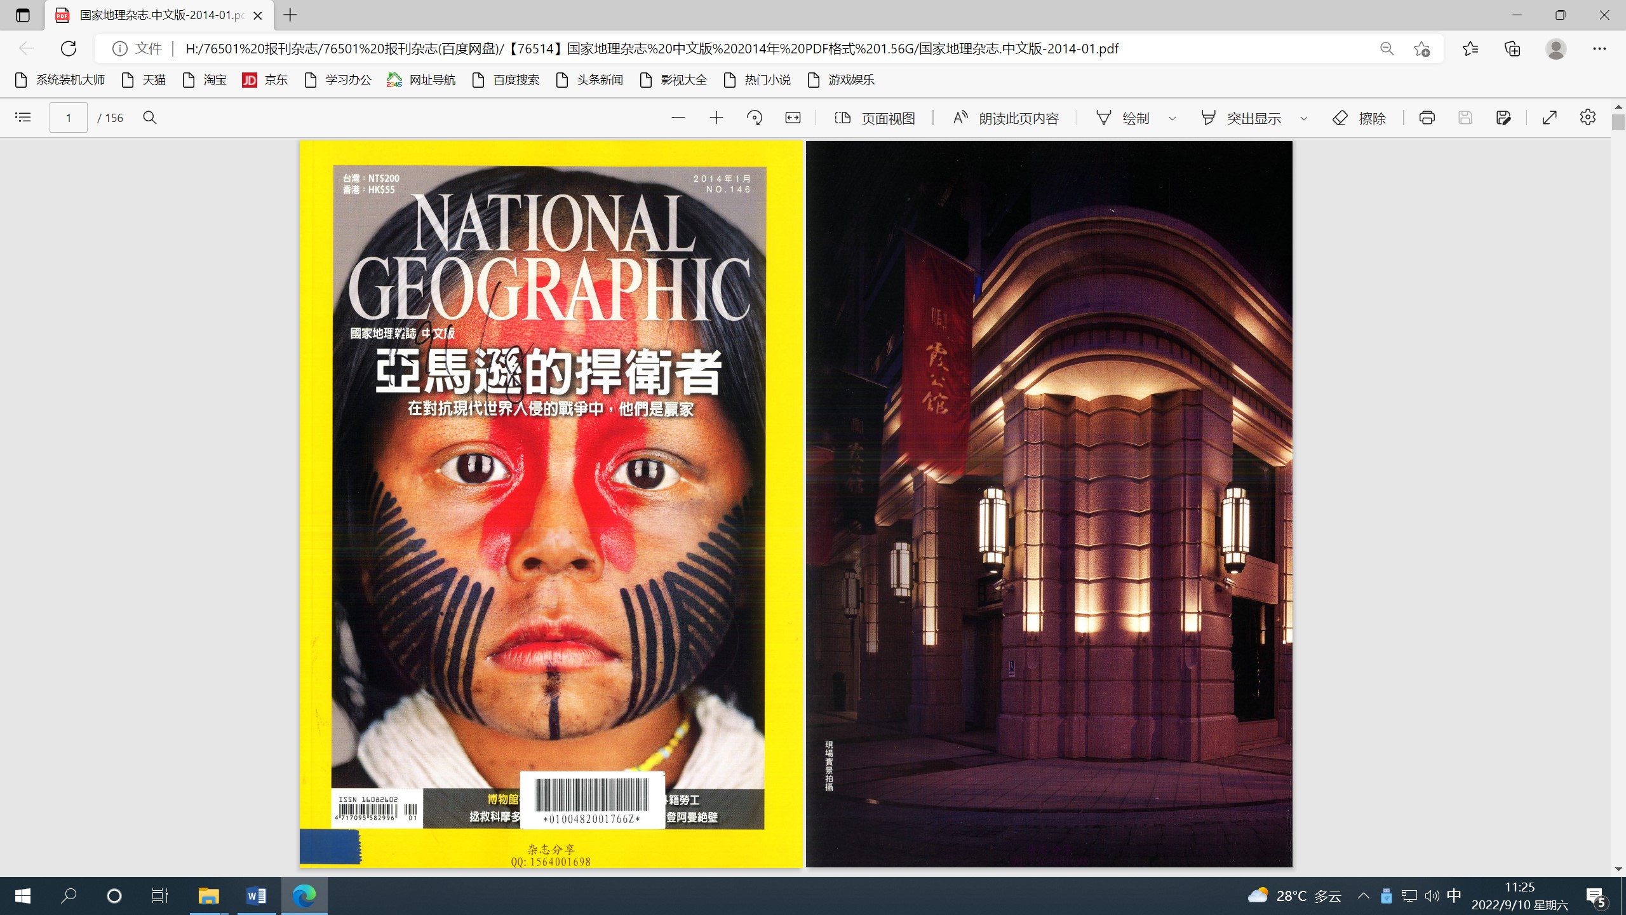Open the Windows Start menu
Screen dimensions: 1626x915
[23, 896]
